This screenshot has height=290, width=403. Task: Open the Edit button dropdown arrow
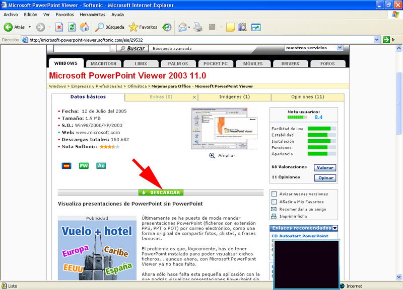coord(221,27)
